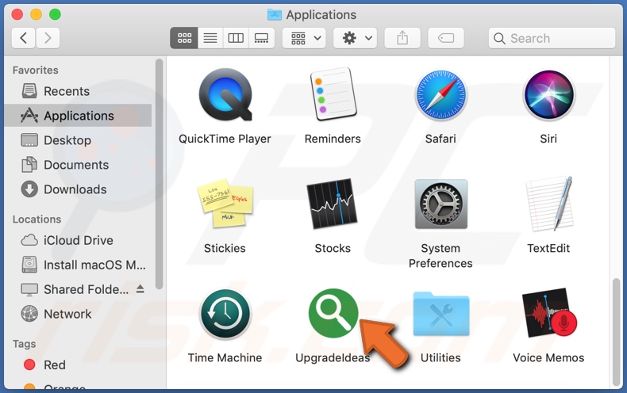
Task: Go back with the left chevron
Action: (23, 38)
